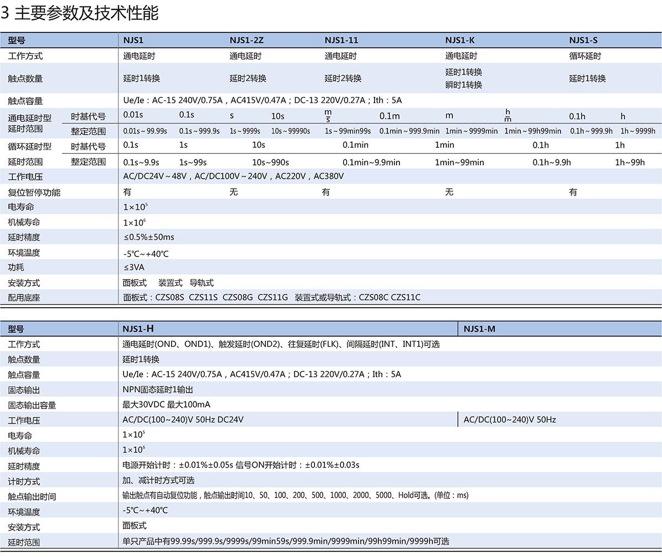Image resolution: width=662 pixels, height=557 pixels.
Task: Select the 1s~99min99s range value
Action: click(x=348, y=131)
